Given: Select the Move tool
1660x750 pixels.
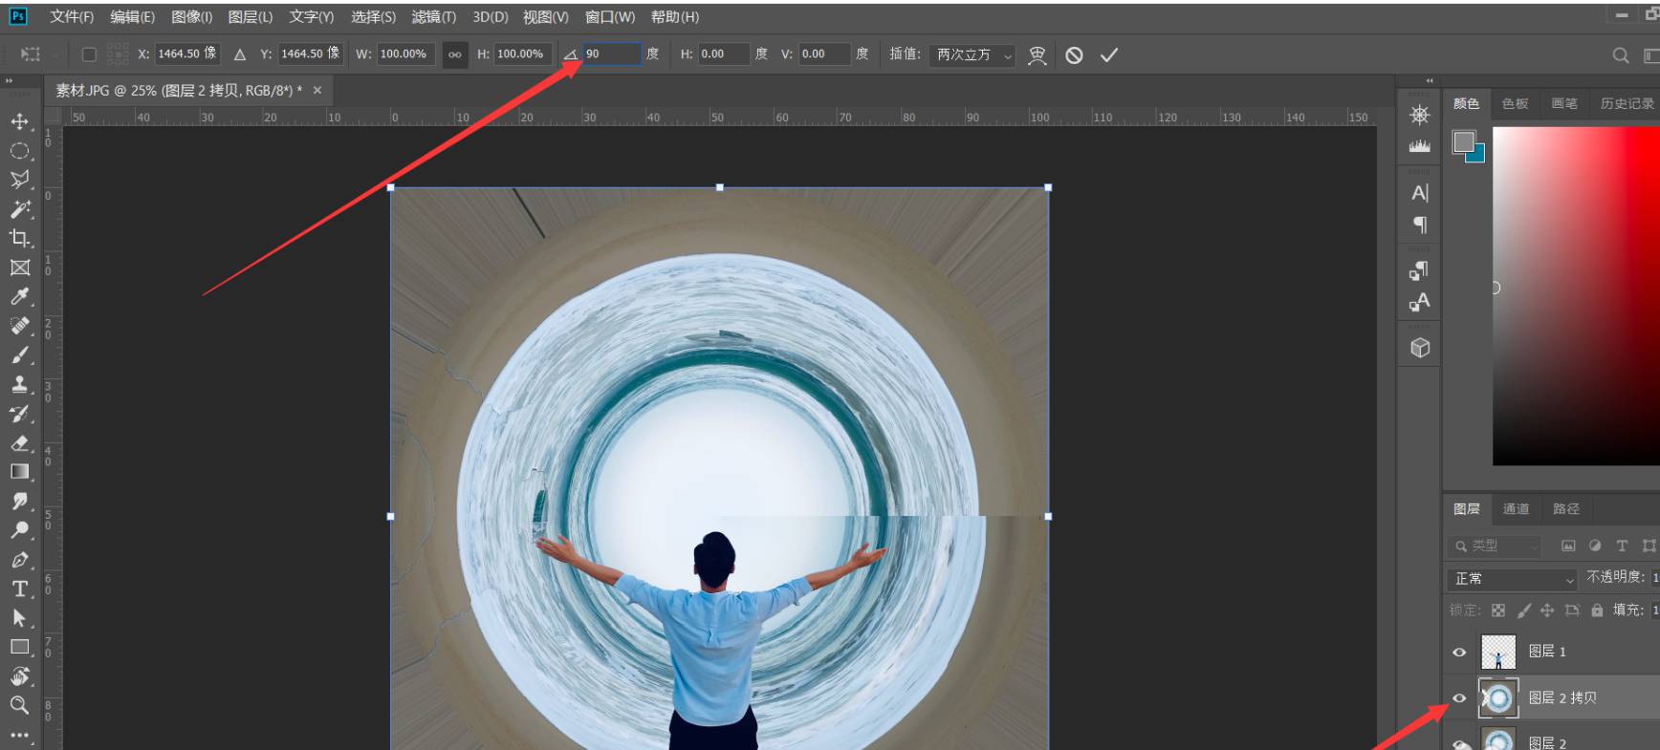Looking at the screenshot, I should click(x=19, y=121).
